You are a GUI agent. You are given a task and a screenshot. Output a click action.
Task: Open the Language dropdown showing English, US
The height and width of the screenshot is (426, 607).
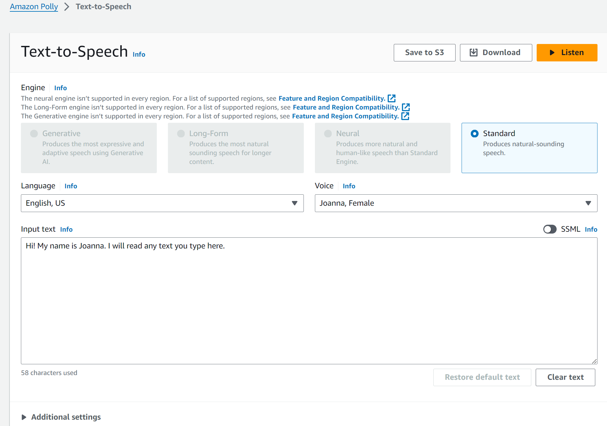(x=162, y=203)
